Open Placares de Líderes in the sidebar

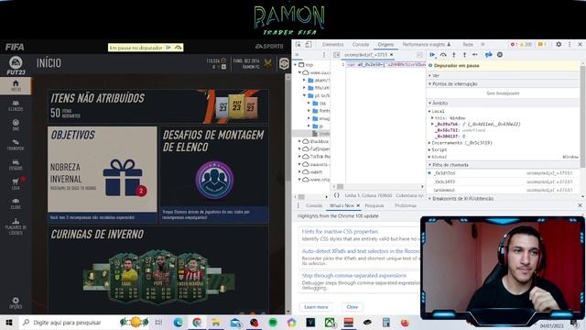(x=16, y=226)
